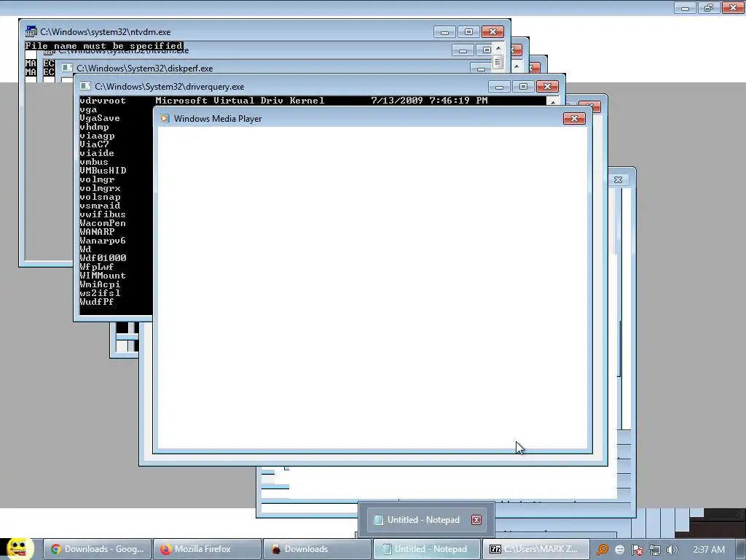The width and height of the screenshot is (746, 560).
Task: Click the '7/13/2009 7:46:19 PM' date
Action: (x=430, y=101)
